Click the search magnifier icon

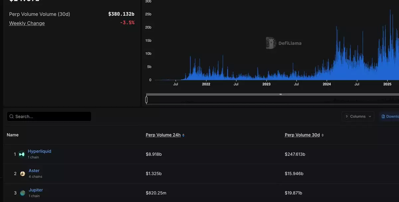(x=12, y=116)
